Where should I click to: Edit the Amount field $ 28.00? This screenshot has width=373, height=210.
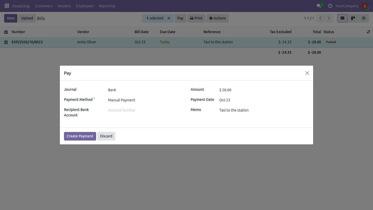(264, 90)
